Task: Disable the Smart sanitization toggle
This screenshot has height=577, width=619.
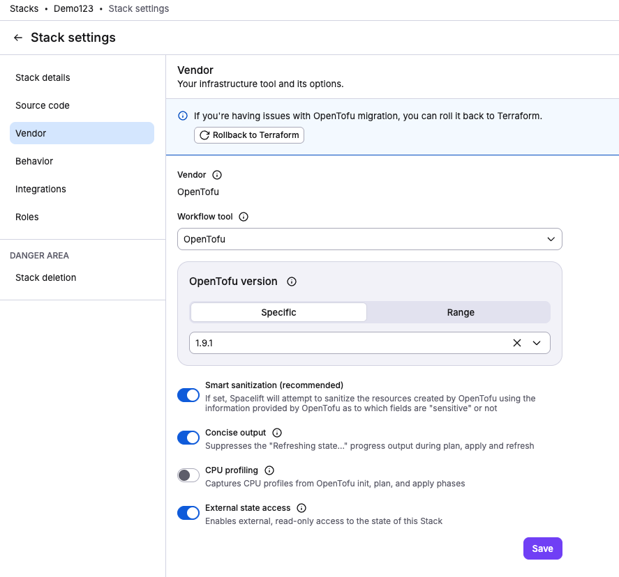Action: [x=188, y=395]
